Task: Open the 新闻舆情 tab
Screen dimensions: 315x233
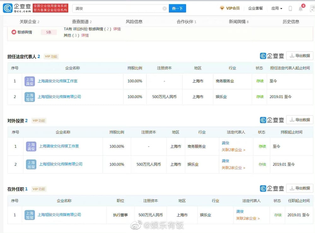Action: [x=239, y=22]
